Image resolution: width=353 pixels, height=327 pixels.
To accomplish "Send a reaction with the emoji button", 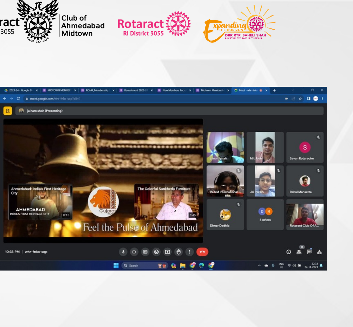I will (156, 252).
